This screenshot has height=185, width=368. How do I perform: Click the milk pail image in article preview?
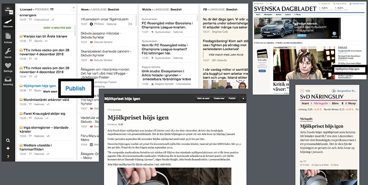[174, 176]
